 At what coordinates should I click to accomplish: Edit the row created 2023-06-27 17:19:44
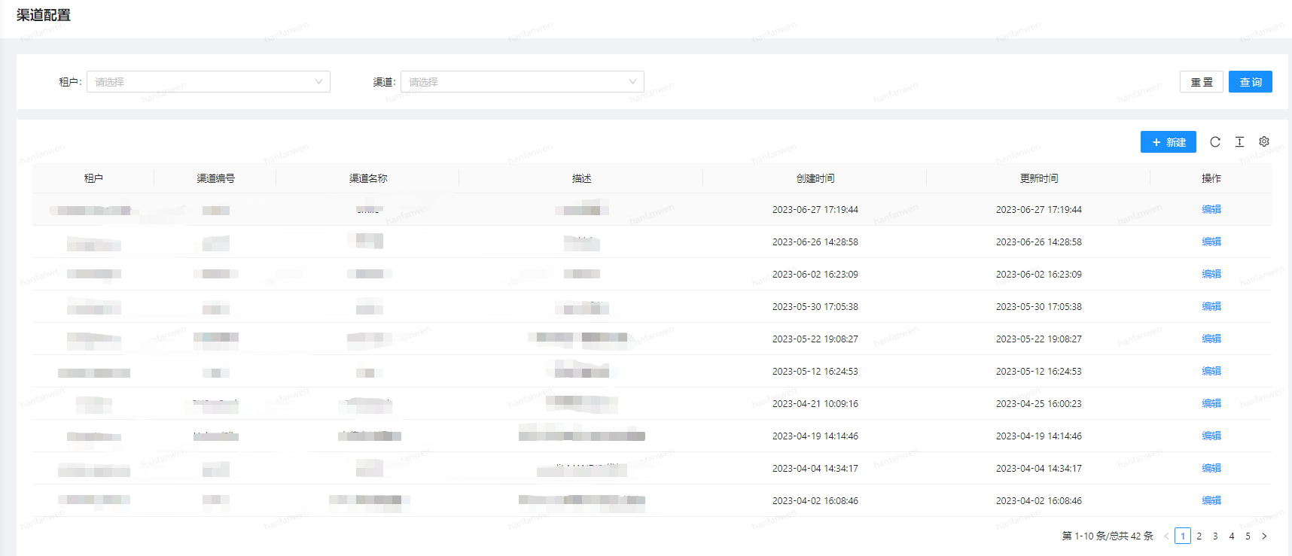1211,209
